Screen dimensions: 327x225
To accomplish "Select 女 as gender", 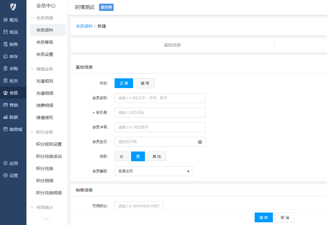I will pyautogui.click(x=122, y=157).
